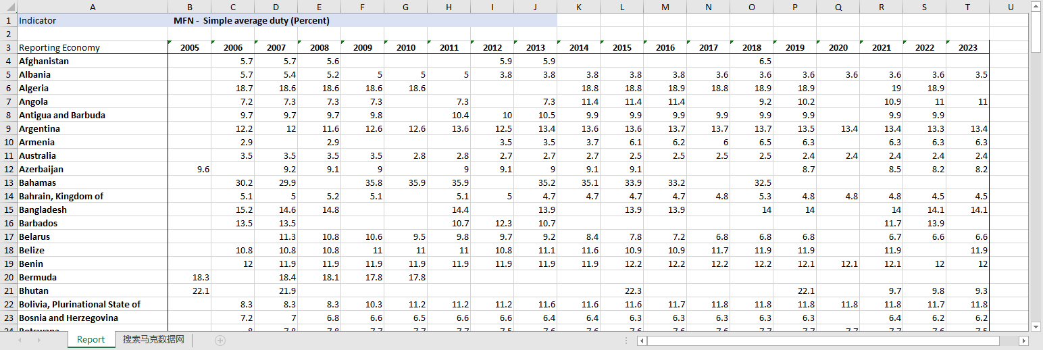Go to previous sheet using left tab arrow
This screenshot has width=1043, height=350.
coord(20,340)
